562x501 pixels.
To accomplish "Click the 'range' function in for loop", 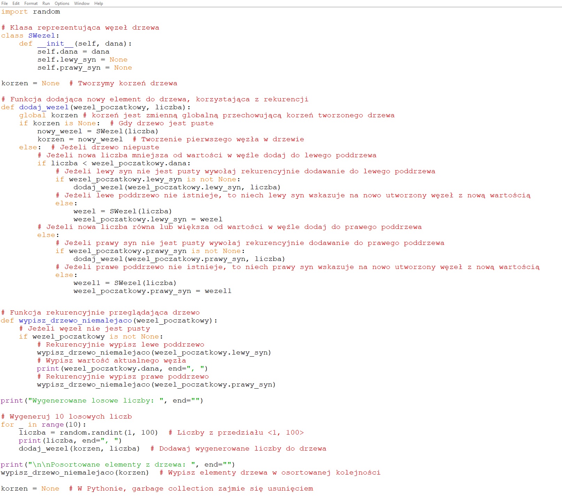I will (53, 425).
